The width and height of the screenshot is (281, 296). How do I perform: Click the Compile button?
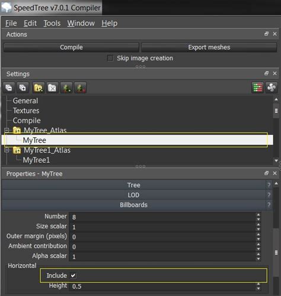pos(71,47)
